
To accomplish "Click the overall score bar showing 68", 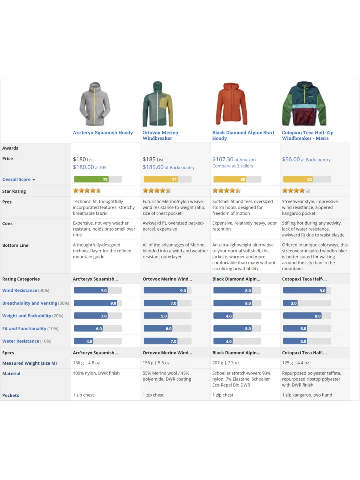I will (237, 179).
